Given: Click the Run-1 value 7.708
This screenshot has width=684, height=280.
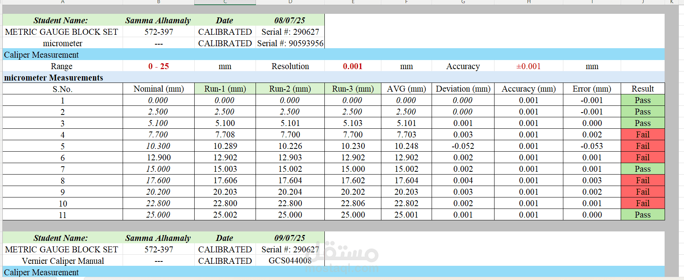Looking at the screenshot, I should [x=225, y=135].
